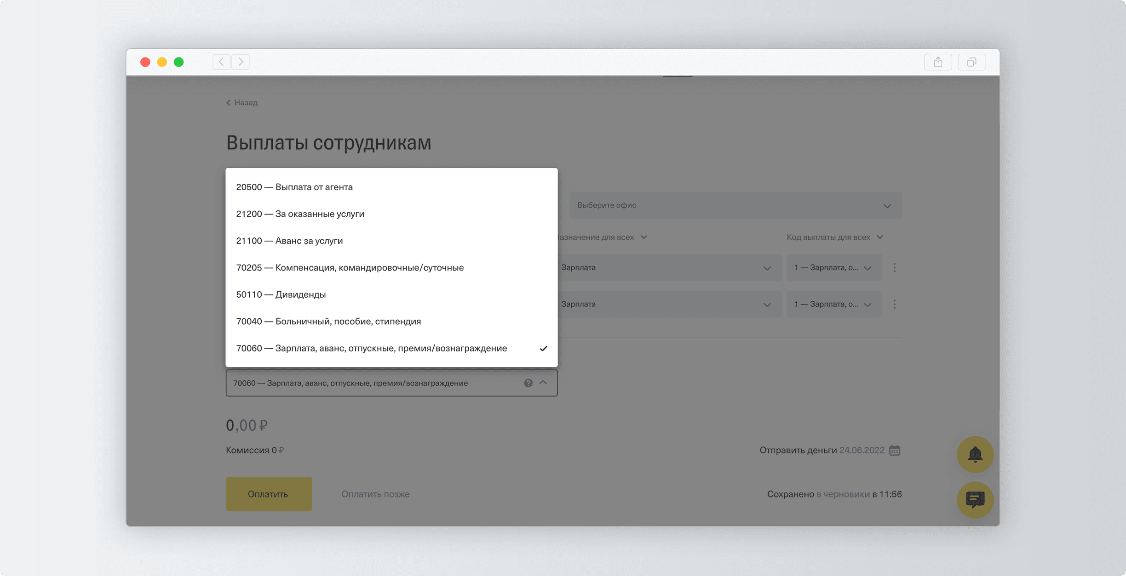Select 20500 — Выплата от агента

(x=391, y=187)
